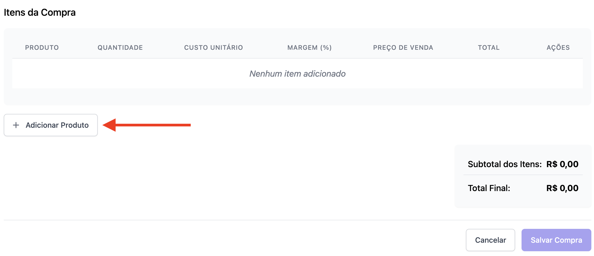Click the Total Final label
Image resolution: width=594 pixels, height=256 pixels.
click(x=489, y=188)
